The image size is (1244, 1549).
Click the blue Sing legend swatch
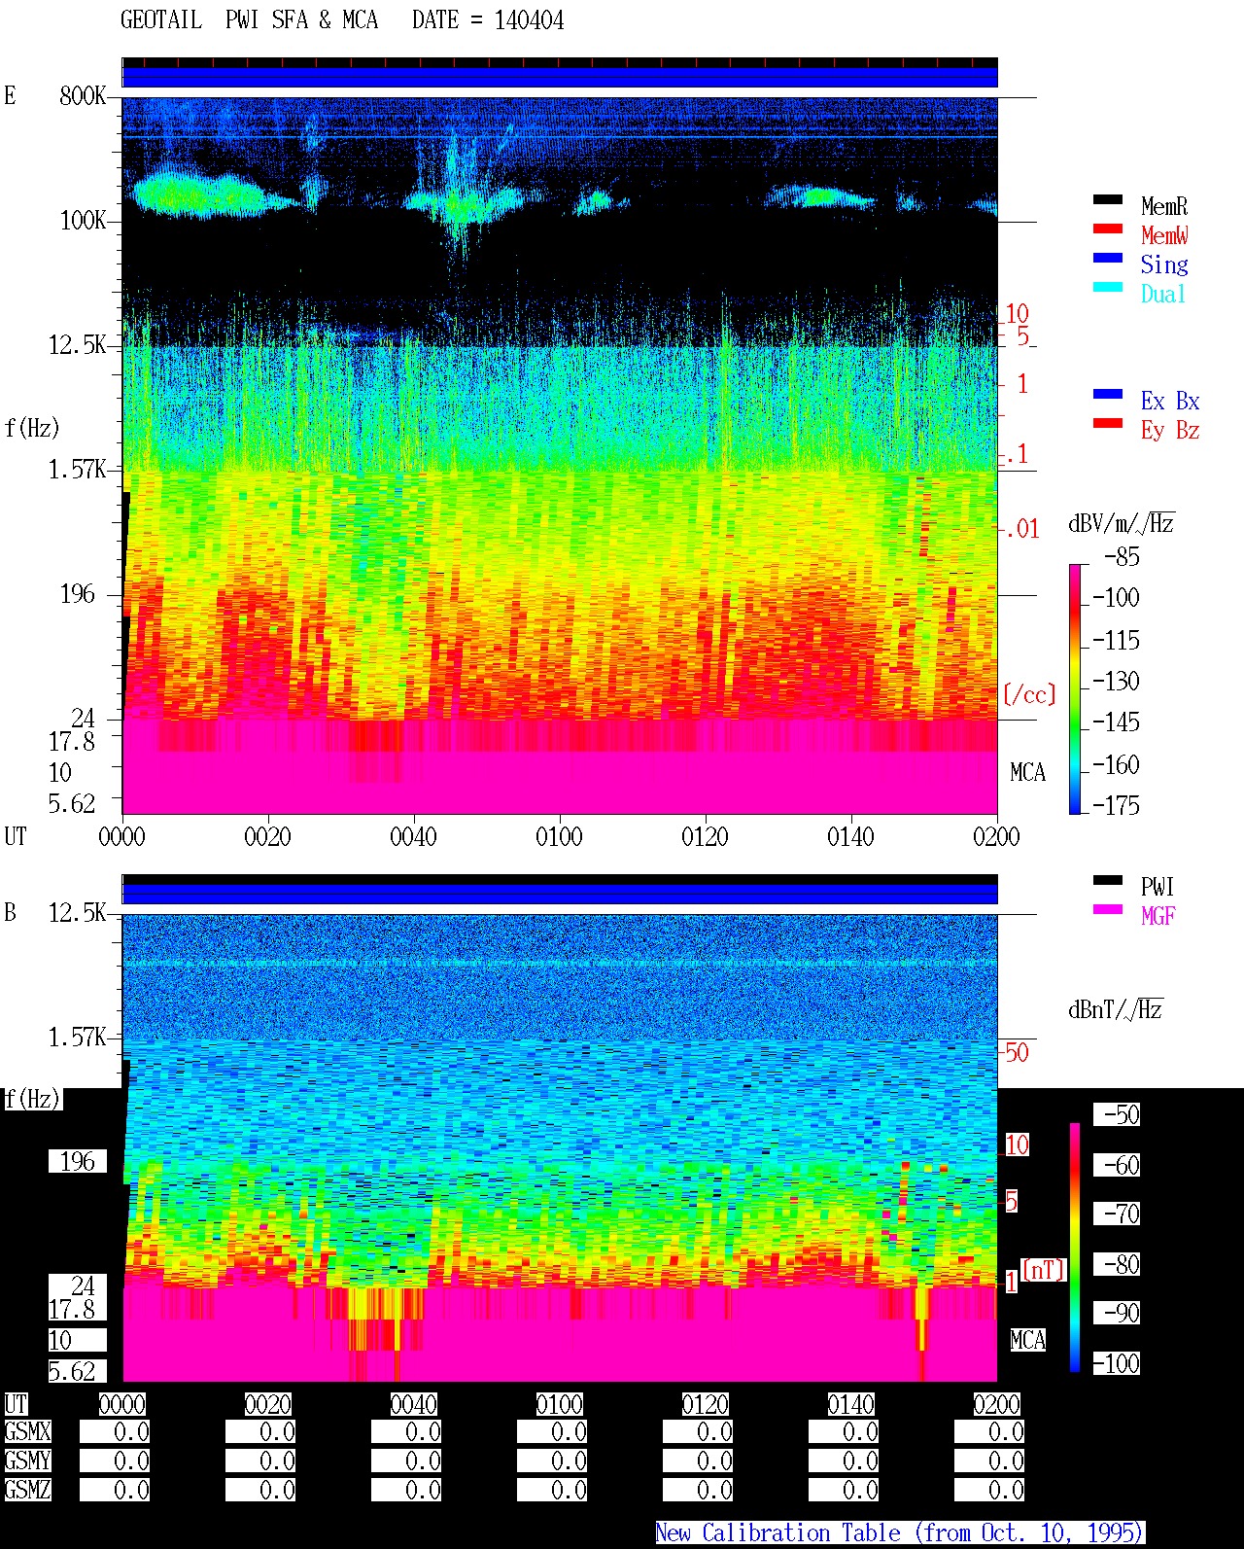pos(1108,258)
